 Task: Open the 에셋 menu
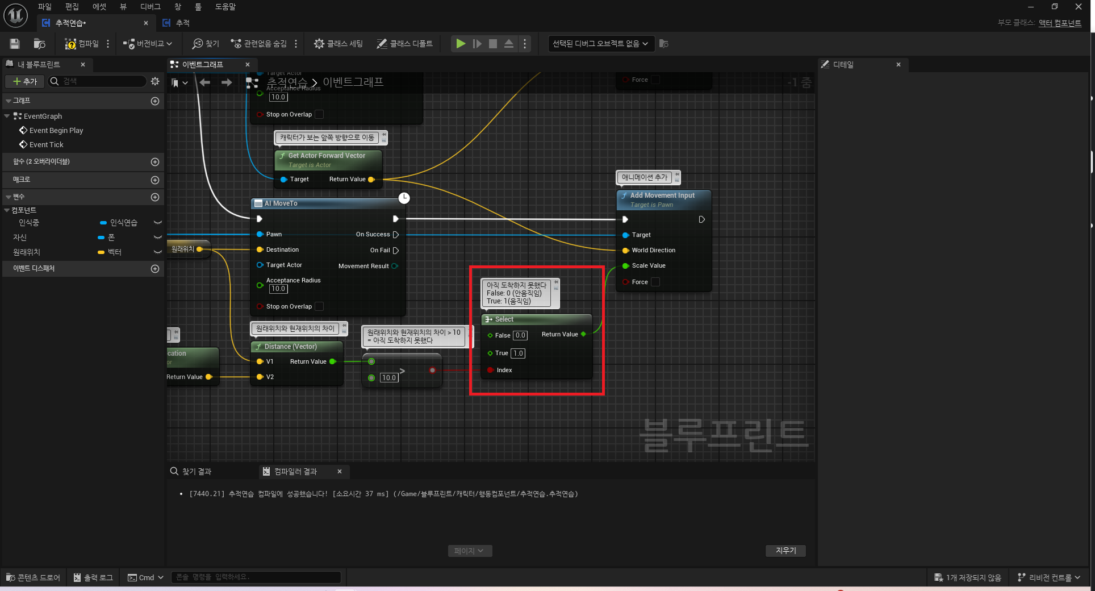click(99, 7)
